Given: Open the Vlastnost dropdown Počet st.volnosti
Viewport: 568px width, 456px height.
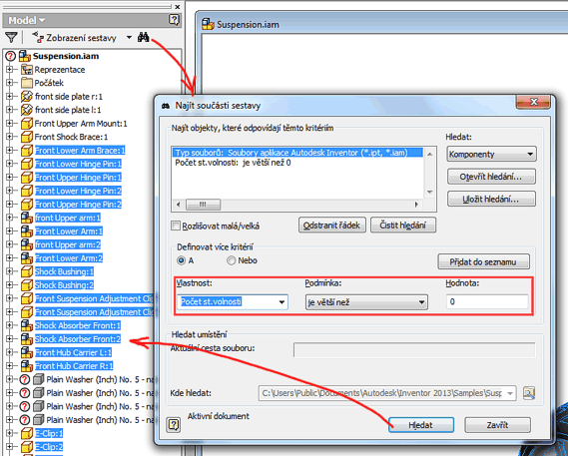Looking at the screenshot, I should [x=233, y=301].
